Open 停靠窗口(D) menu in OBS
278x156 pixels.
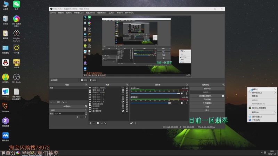[x=79, y=13]
